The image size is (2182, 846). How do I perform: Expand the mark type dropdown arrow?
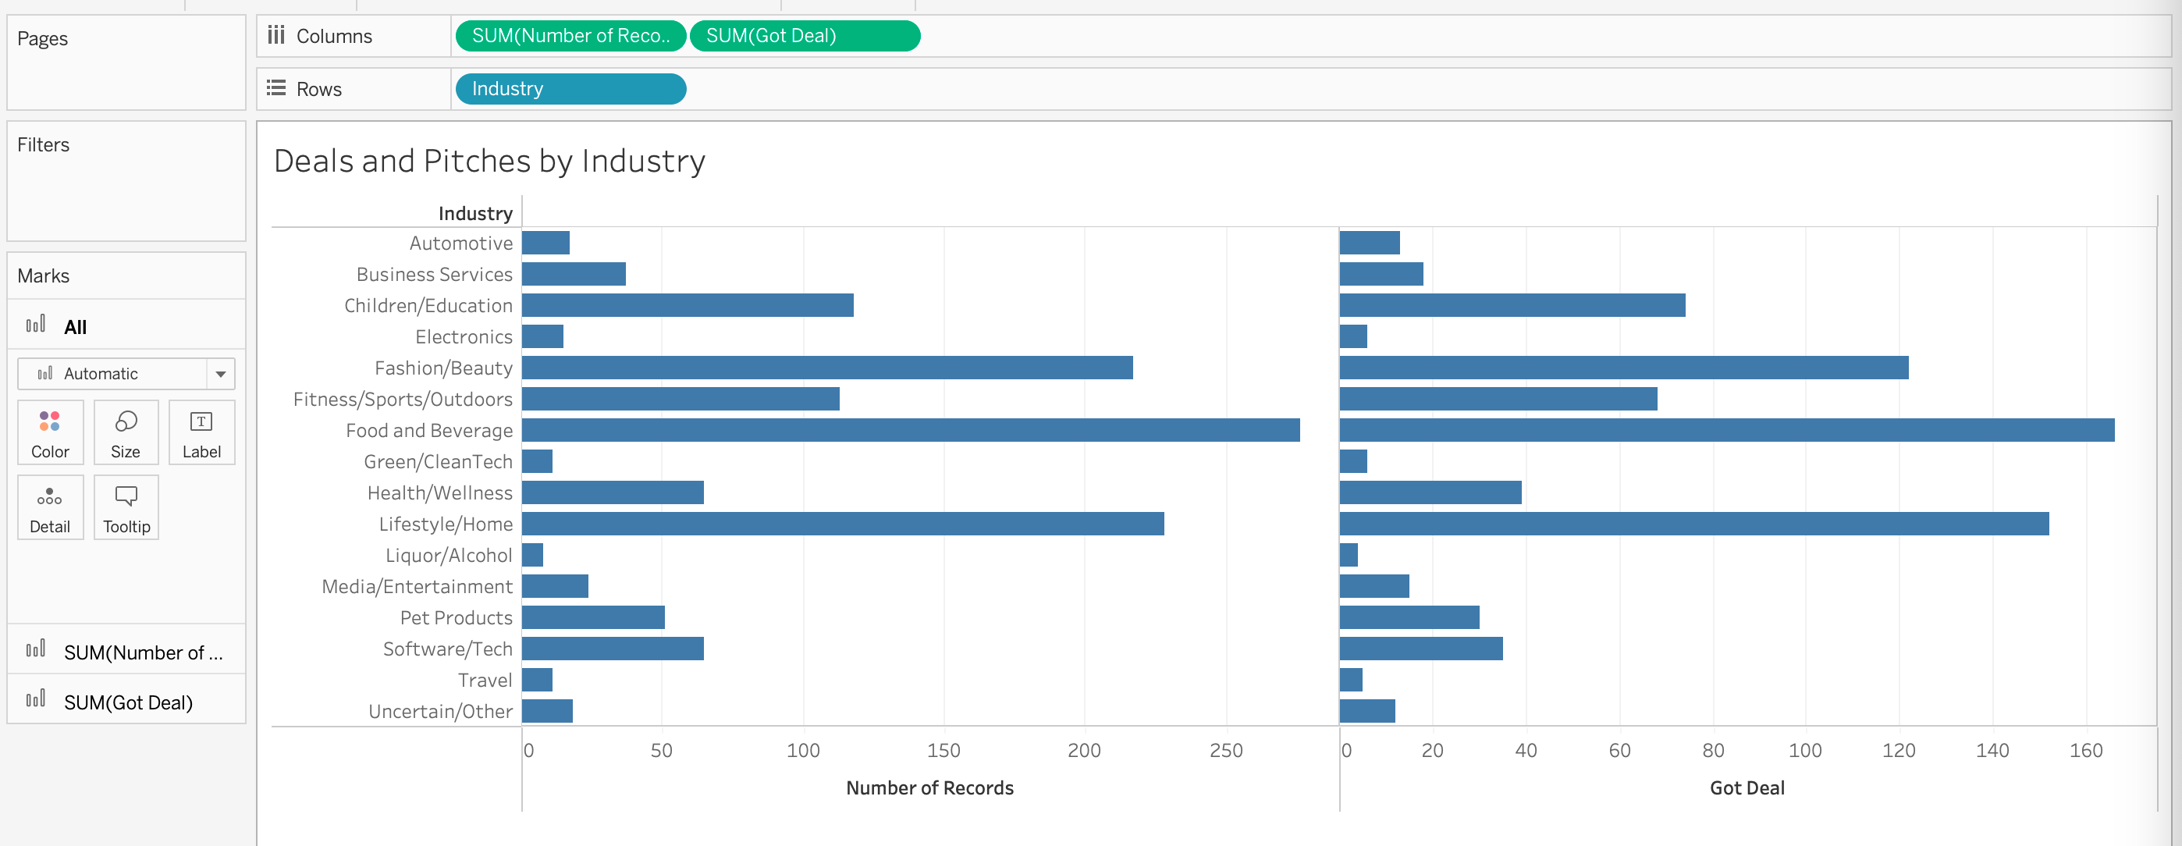pos(220,374)
